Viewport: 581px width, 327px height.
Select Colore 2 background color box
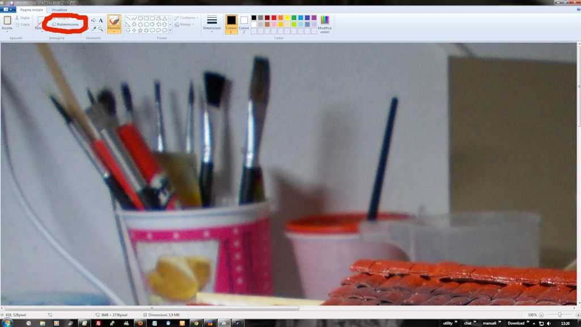click(x=244, y=24)
